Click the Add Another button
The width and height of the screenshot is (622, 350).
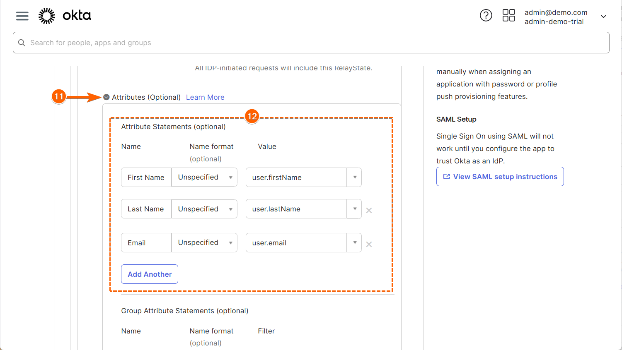pos(150,274)
